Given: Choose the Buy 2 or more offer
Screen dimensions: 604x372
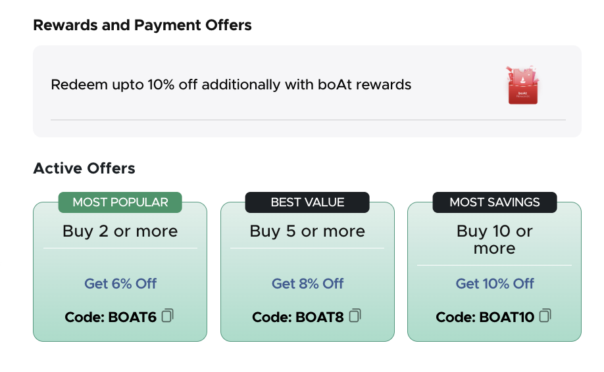Looking at the screenshot, I should [x=120, y=231].
